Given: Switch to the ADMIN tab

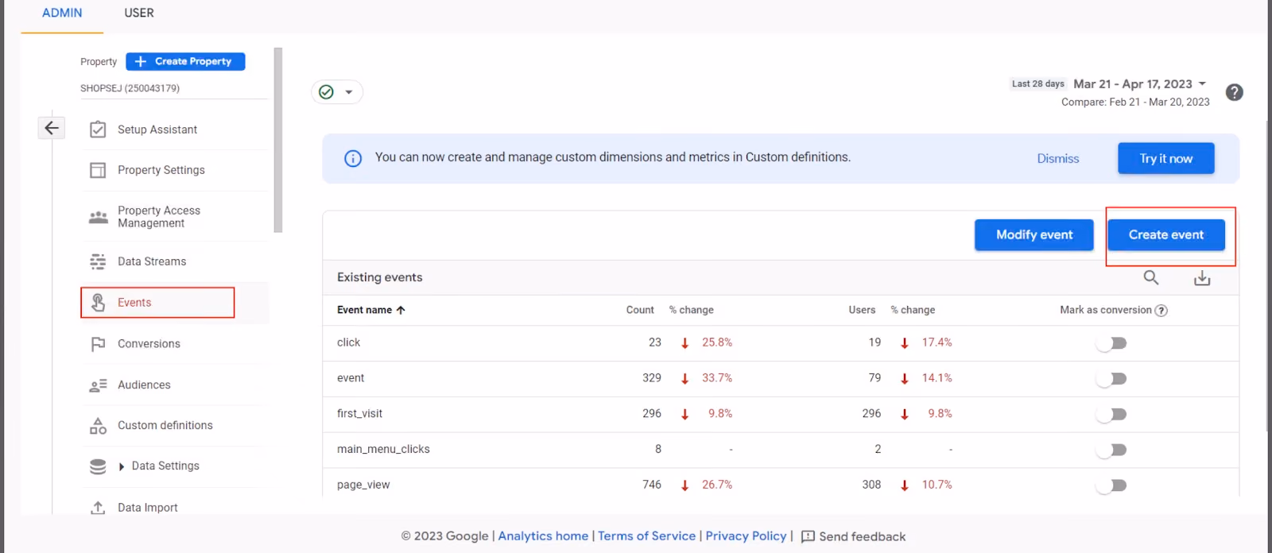Looking at the screenshot, I should click(x=62, y=14).
